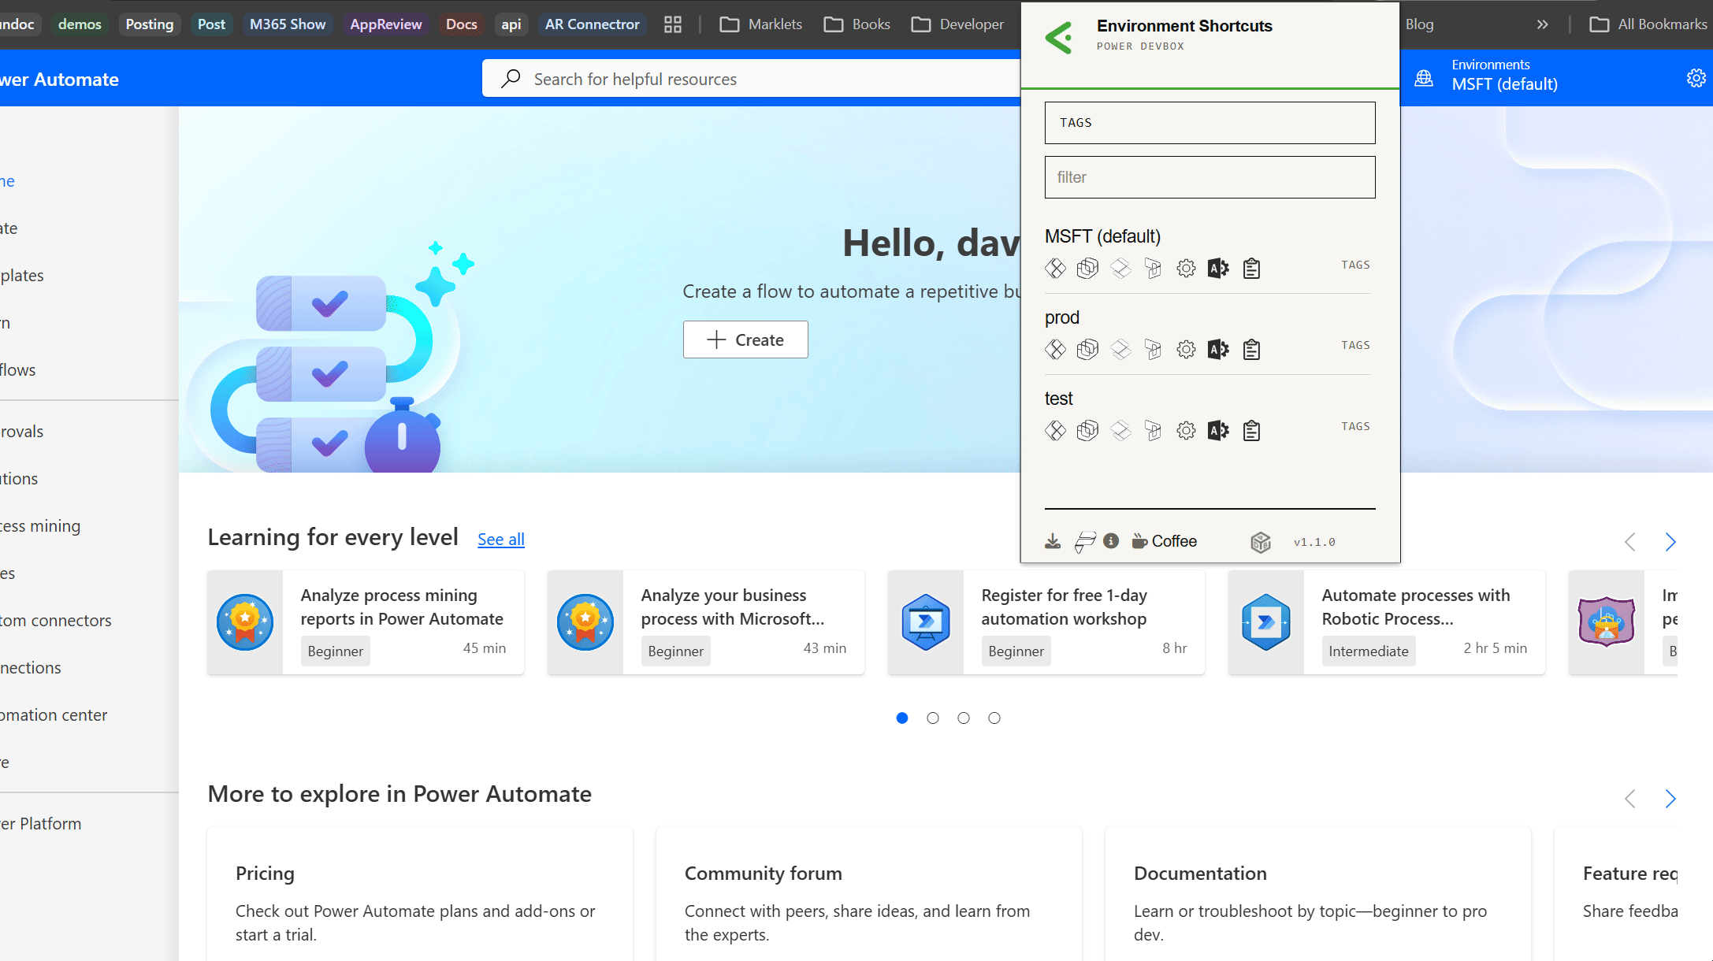Open All Bookmarks folder

tap(1648, 24)
